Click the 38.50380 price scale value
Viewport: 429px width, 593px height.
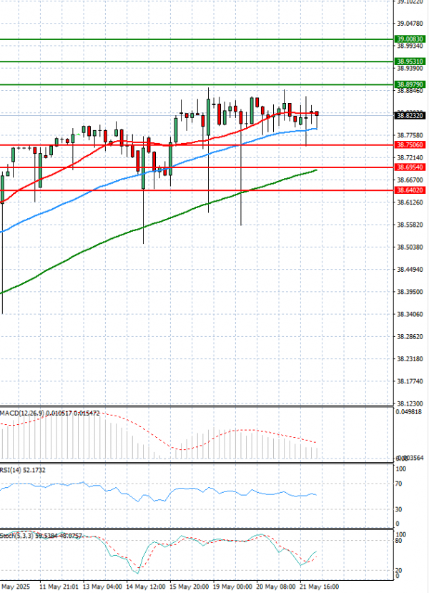(x=410, y=247)
